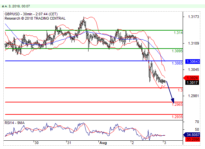Click the RSI 50 level label
205x149 pixels.
coord(197,129)
